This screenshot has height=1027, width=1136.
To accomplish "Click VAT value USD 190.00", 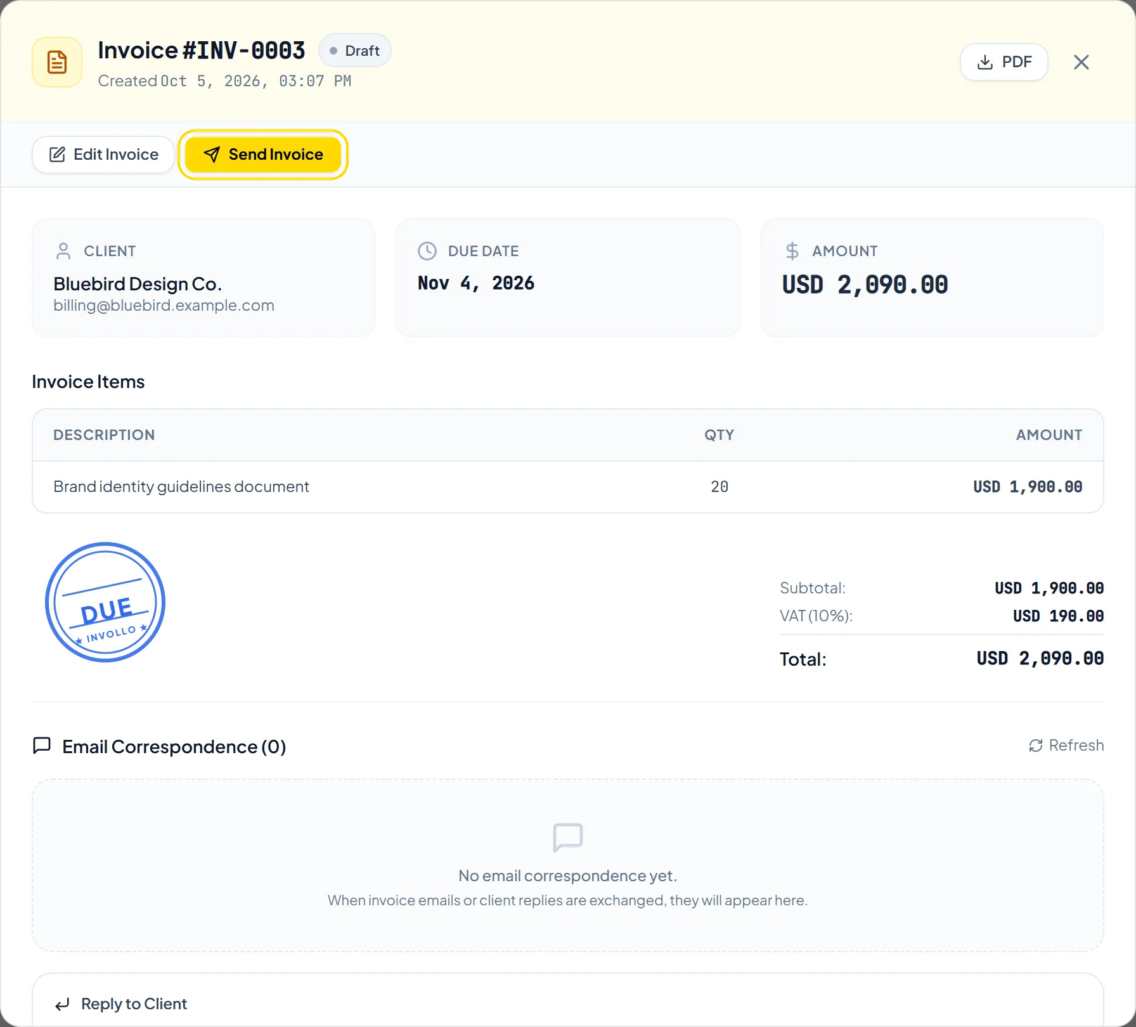I will pyautogui.click(x=1058, y=616).
